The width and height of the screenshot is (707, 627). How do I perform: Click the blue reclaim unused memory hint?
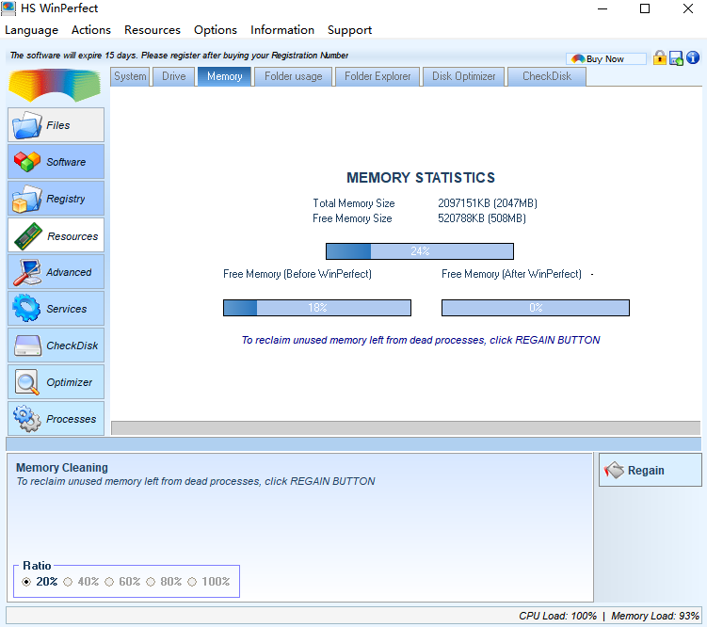(421, 340)
